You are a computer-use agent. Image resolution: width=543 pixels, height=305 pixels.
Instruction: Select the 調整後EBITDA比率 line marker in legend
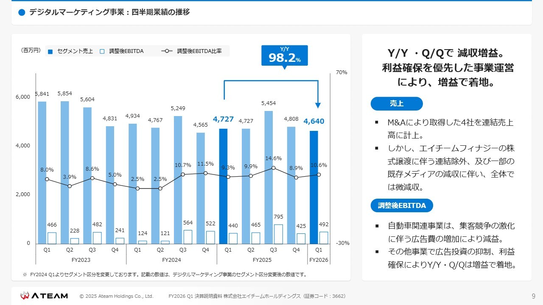click(166, 51)
